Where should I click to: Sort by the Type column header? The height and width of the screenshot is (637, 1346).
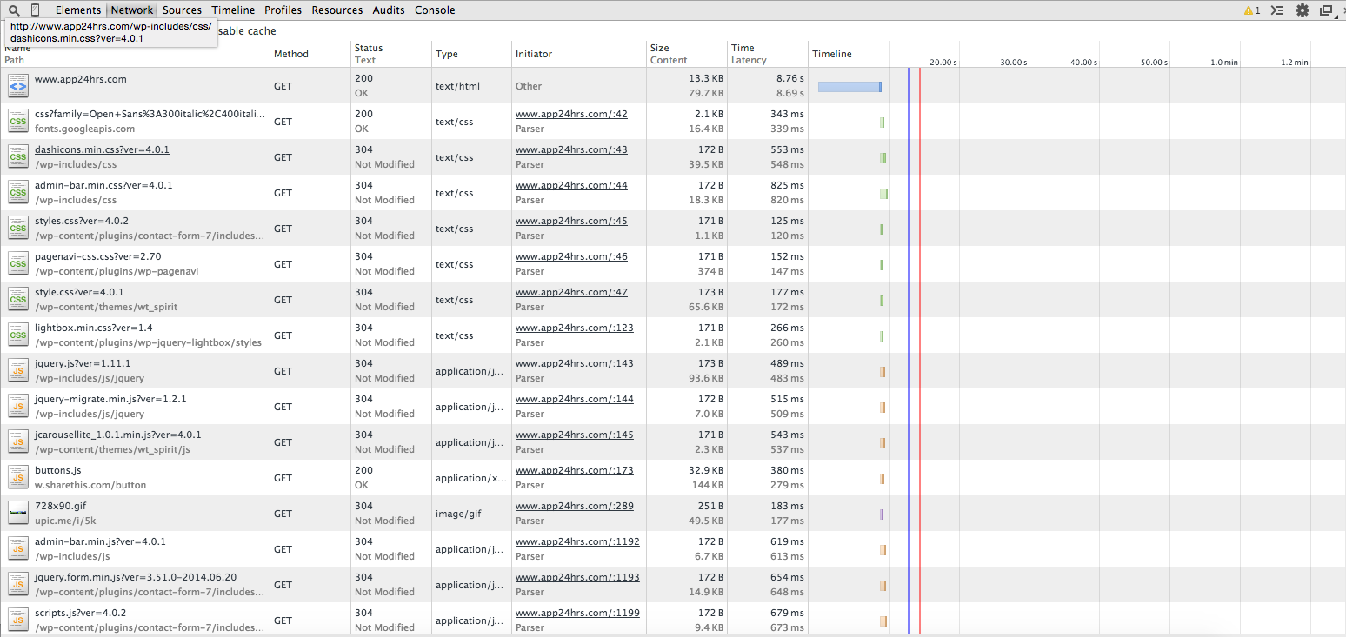(x=471, y=54)
